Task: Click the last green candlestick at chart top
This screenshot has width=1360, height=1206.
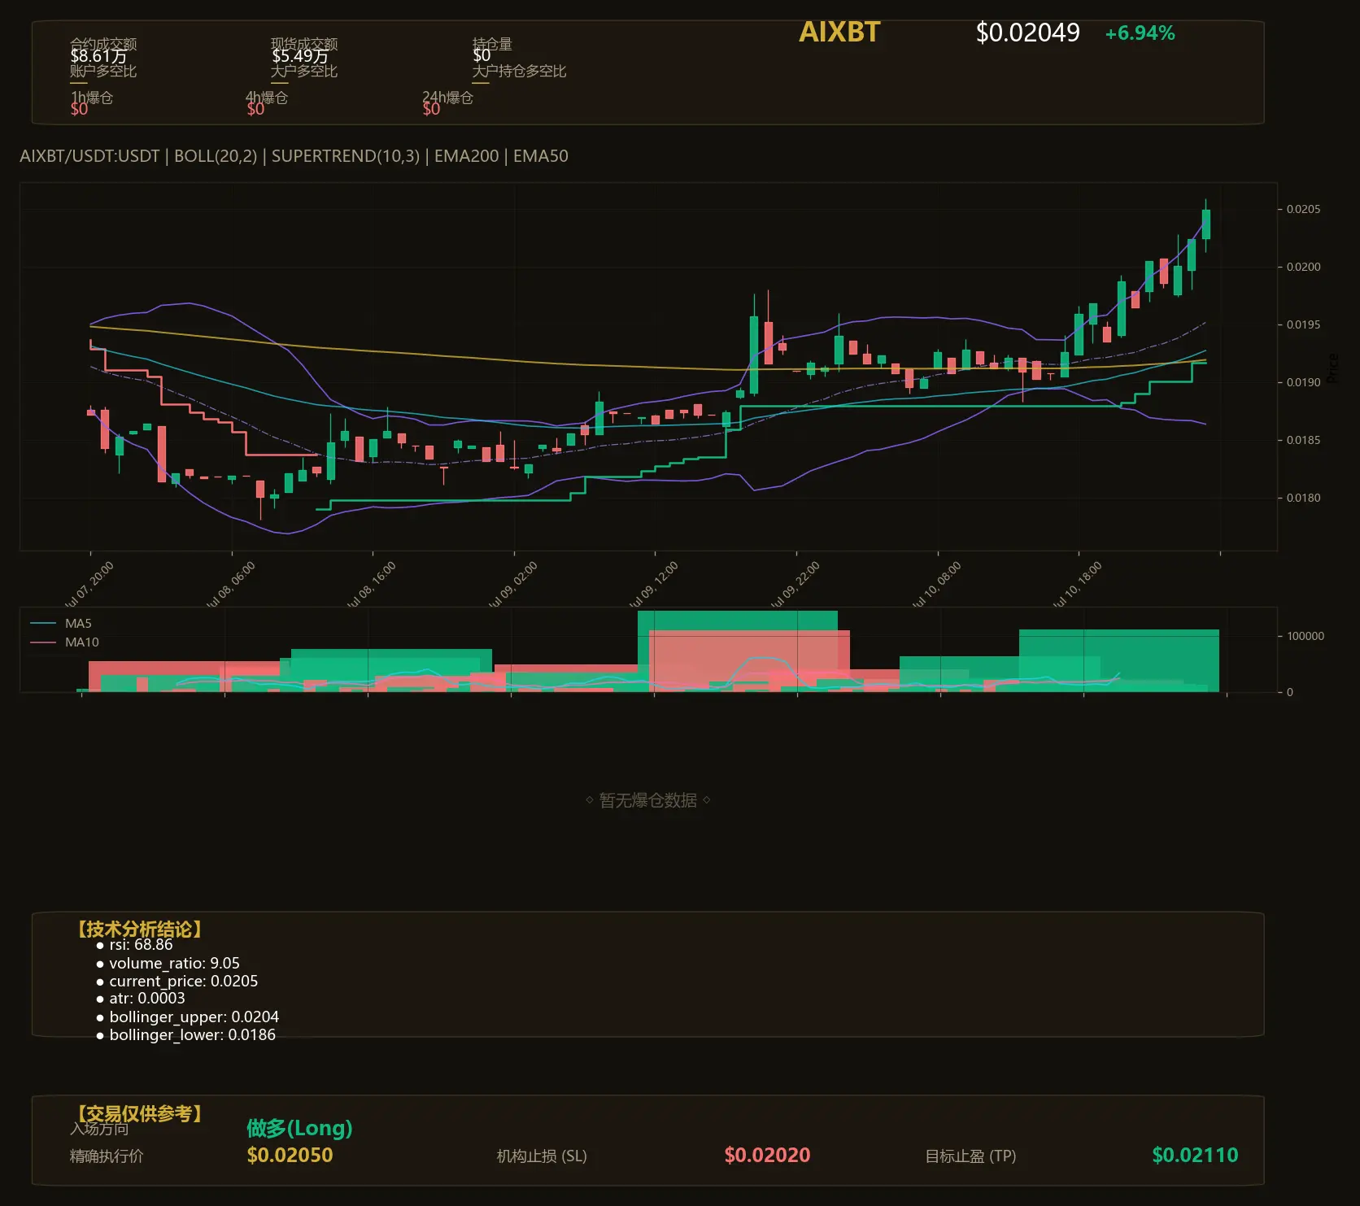Action: click(1206, 224)
